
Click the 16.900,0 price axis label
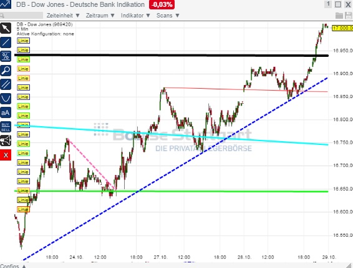point(342,74)
